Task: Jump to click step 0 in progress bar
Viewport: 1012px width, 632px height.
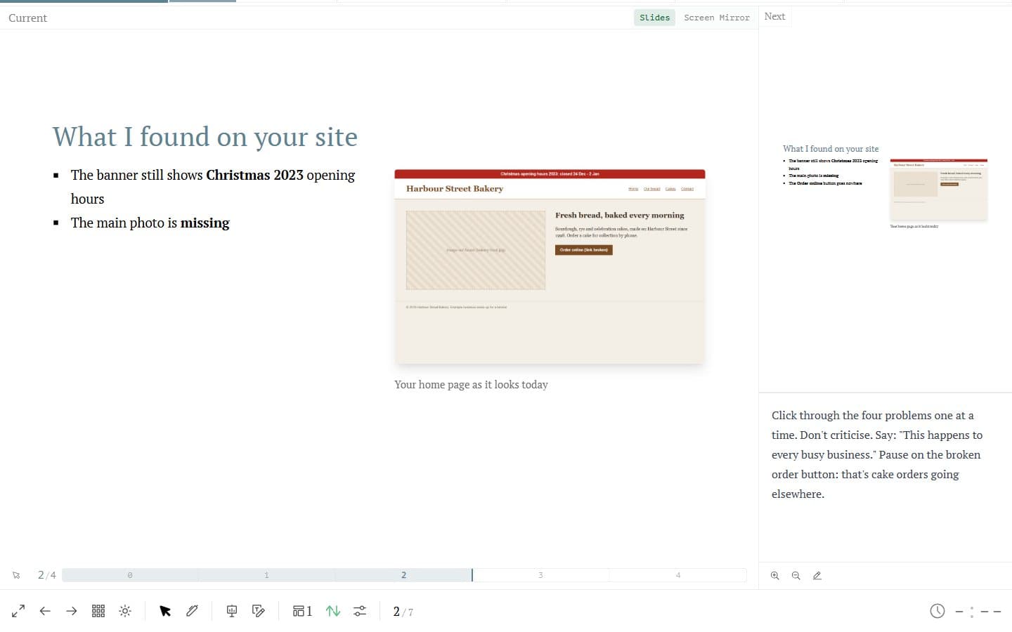Action: click(130, 575)
